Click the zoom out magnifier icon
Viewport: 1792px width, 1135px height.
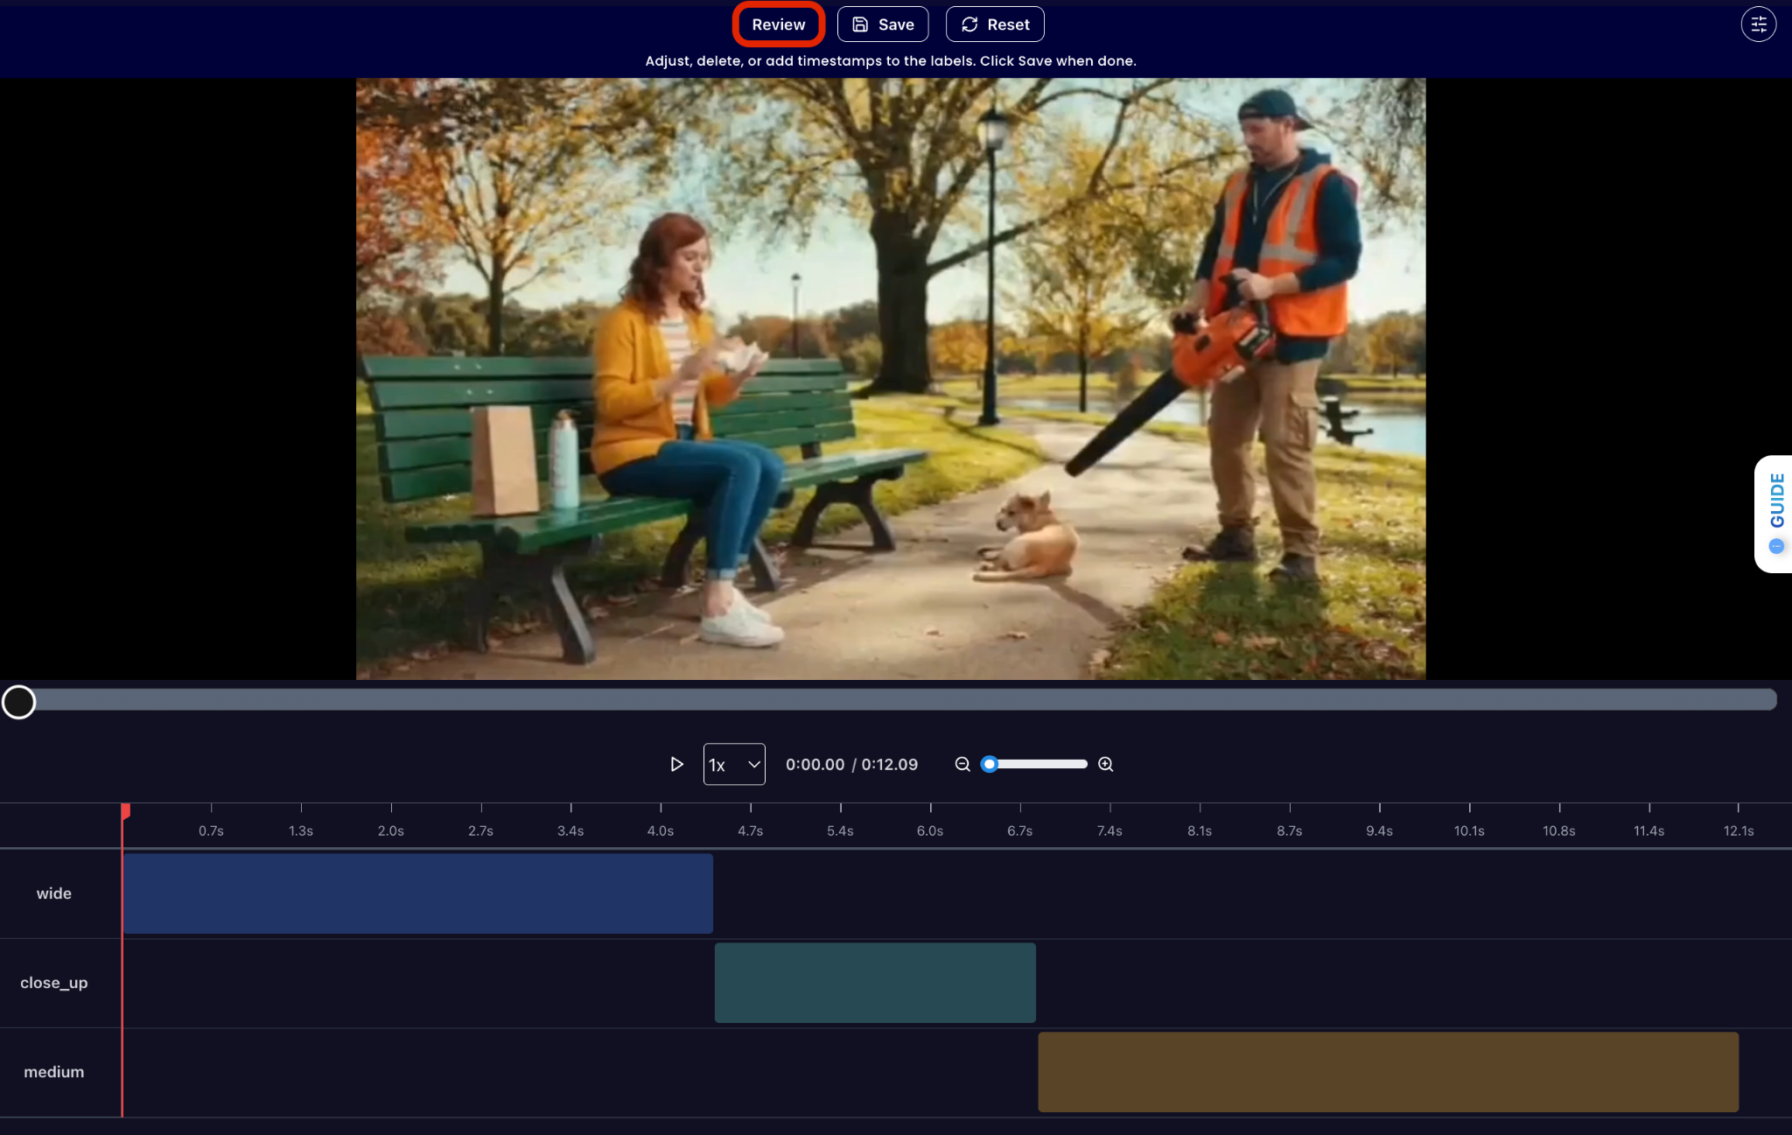[962, 764]
